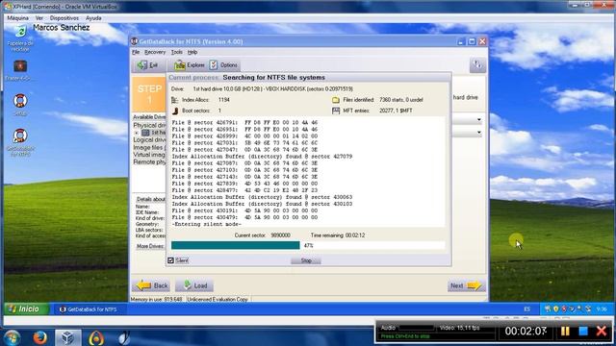Click the tool icon at toolbar's right end
616x346 pixels.
click(477, 65)
